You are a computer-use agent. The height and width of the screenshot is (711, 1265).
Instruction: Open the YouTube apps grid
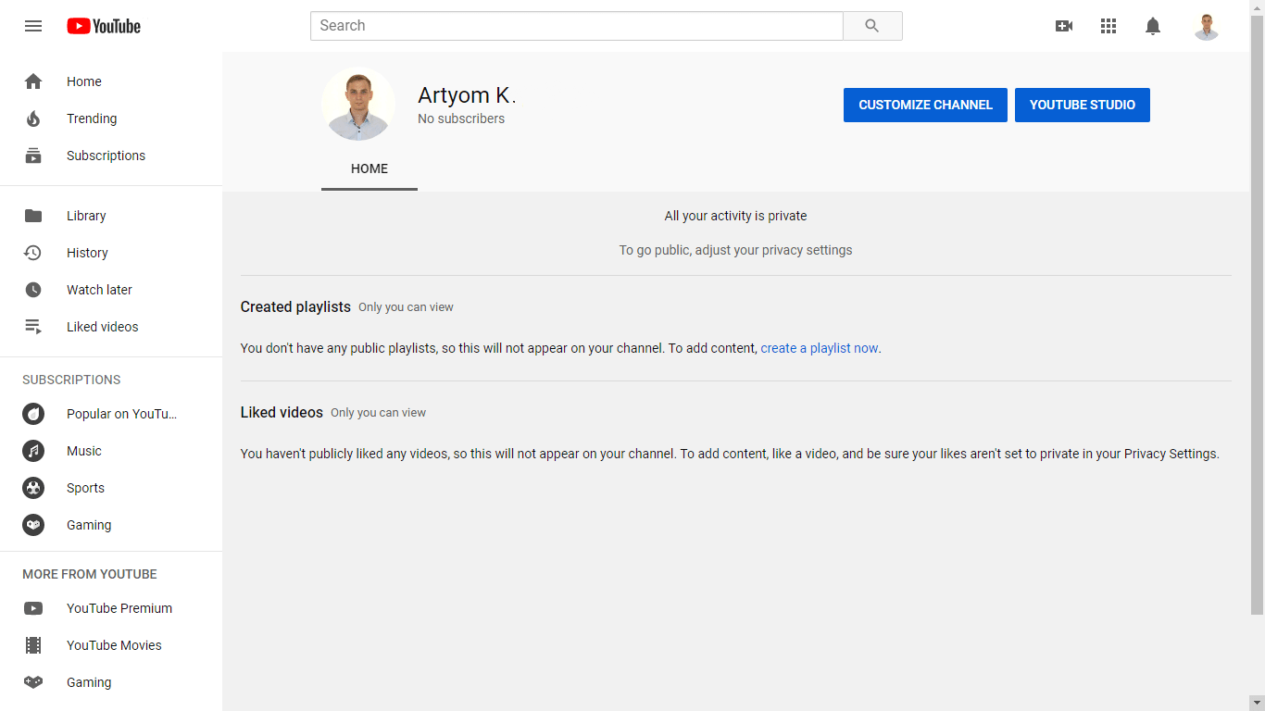[x=1108, y=26]
